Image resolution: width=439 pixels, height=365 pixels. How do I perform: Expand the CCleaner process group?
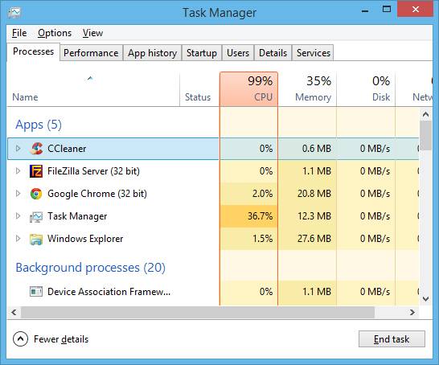tap(18, 149)
